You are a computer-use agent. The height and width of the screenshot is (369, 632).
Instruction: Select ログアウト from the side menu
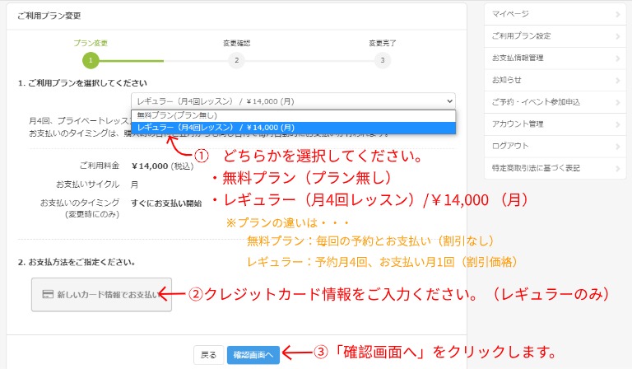coord(510,146)
